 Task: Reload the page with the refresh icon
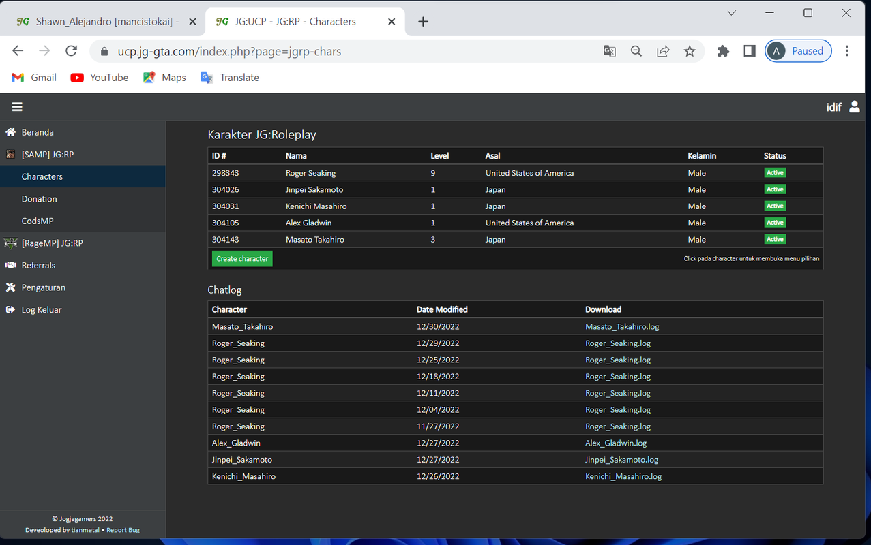pyautogui.click(x=71, y=51)
